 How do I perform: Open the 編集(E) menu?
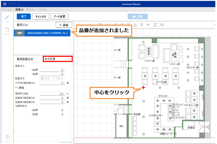19,10
